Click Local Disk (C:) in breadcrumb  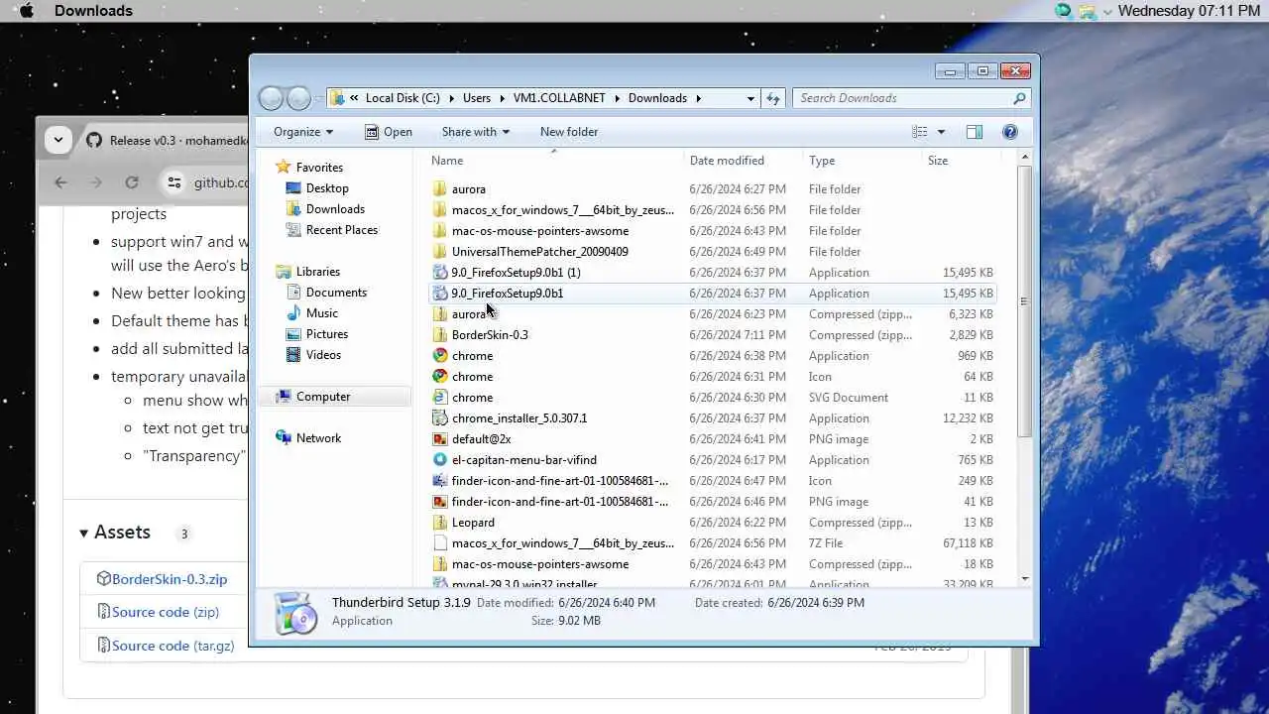(x=403, y=98)
